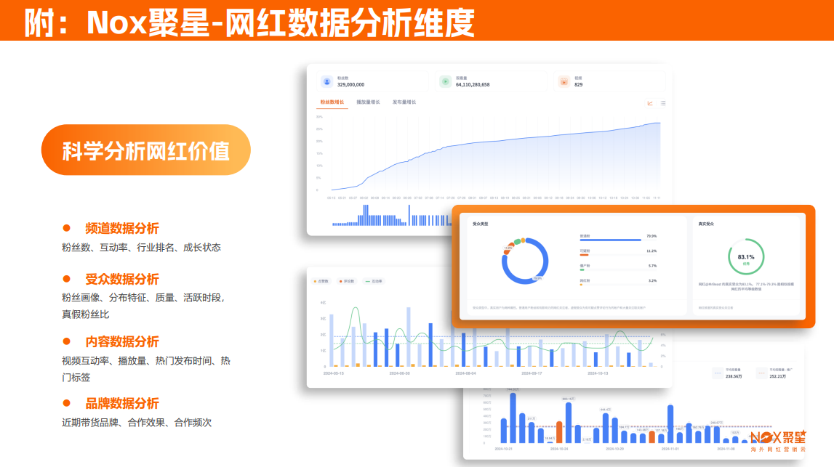Toggle the 互动率 legend line

tap(374, 280)
